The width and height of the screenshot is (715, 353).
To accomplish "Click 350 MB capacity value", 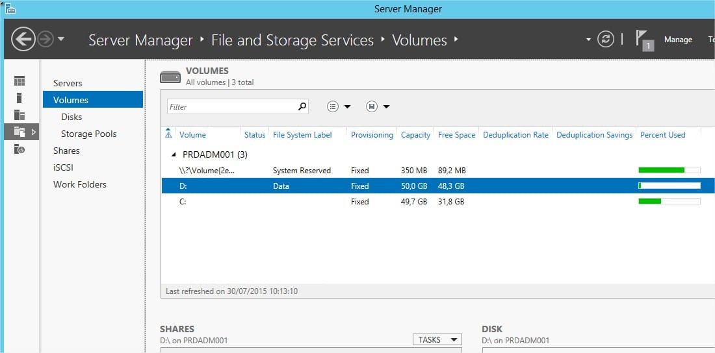I will (414, 171).
